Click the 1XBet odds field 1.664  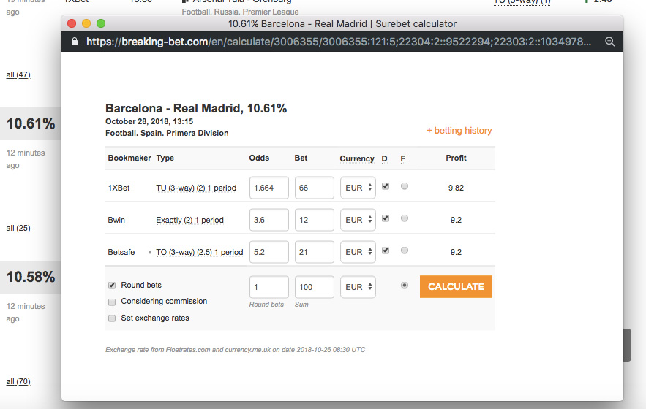click(x=269, y=188)
